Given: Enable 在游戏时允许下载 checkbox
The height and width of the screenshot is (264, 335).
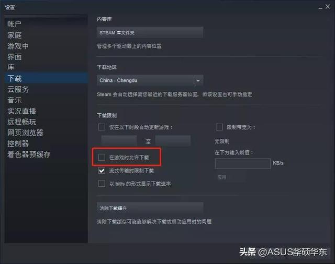Looking at the screenshot, I should point(102,158).
